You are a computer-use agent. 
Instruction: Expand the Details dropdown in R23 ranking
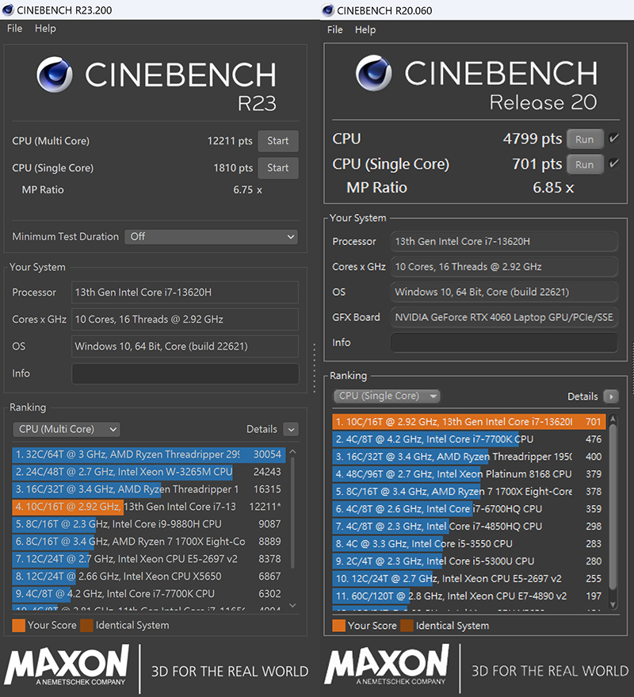click(x=291, y=430)
